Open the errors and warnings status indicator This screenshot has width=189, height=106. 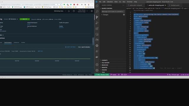(124, 74)
